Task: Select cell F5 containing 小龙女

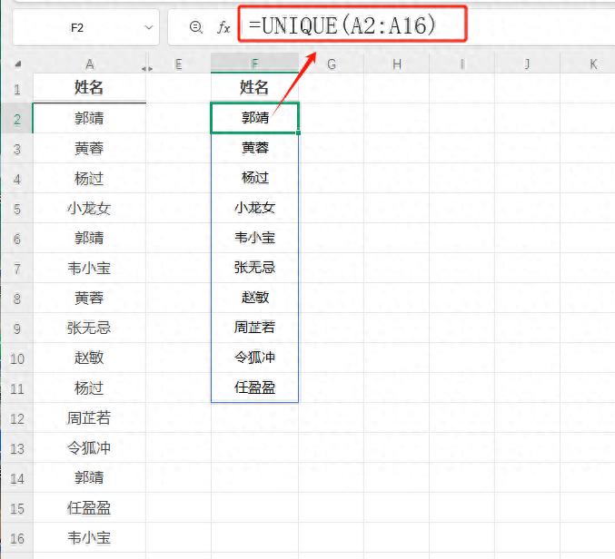Action: [254, 208]
